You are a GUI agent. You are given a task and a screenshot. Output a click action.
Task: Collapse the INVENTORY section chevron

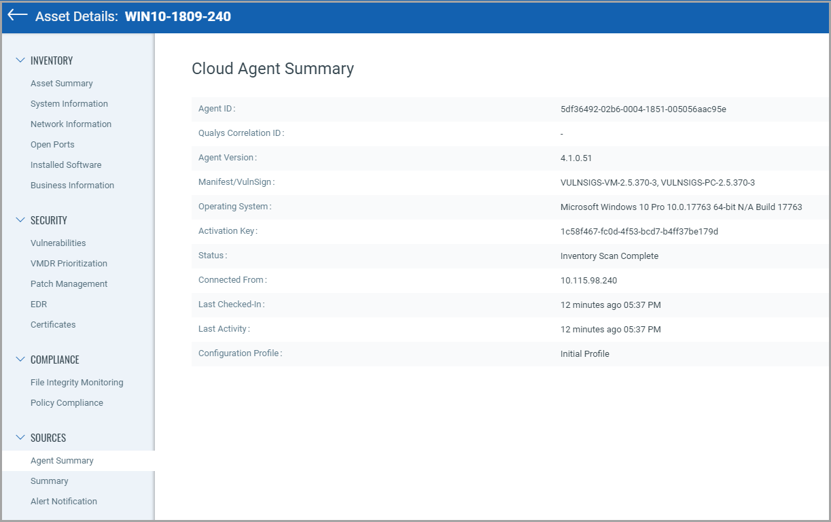click(20, 60)
